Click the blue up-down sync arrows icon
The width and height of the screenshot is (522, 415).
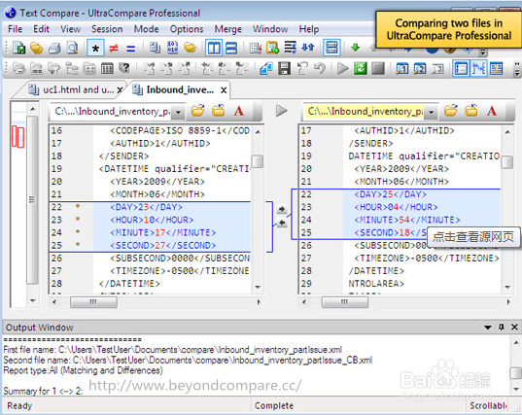click(x=308, y=48)
